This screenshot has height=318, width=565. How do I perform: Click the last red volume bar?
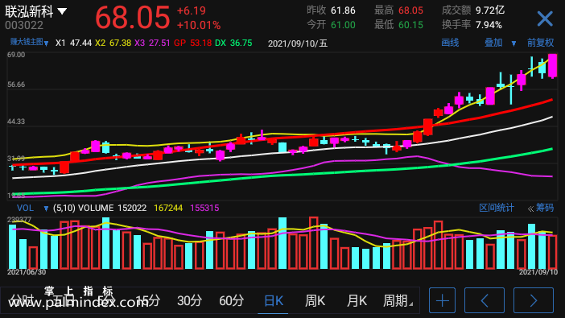tap(552, 252)
